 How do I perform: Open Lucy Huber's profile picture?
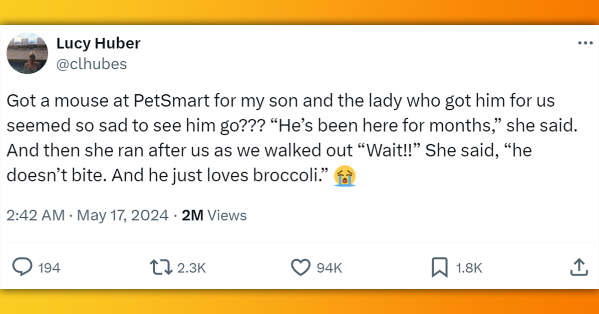point(27,53)
